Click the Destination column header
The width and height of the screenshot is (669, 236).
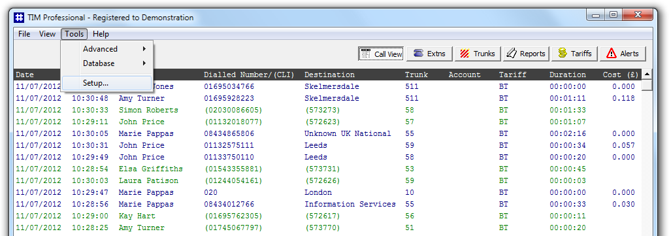[329, 75]
